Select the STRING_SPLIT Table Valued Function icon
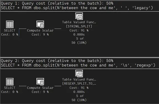159x104 pixels. (x=79, y=16)
